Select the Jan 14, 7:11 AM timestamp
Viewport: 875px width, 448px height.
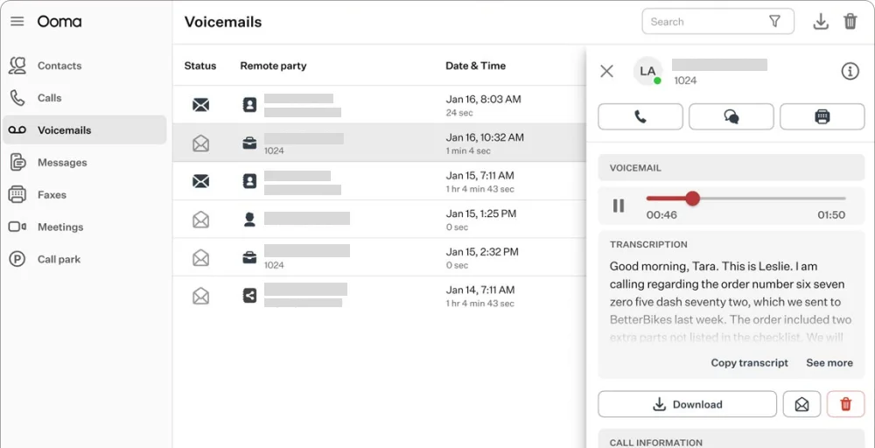coord(479,290)
